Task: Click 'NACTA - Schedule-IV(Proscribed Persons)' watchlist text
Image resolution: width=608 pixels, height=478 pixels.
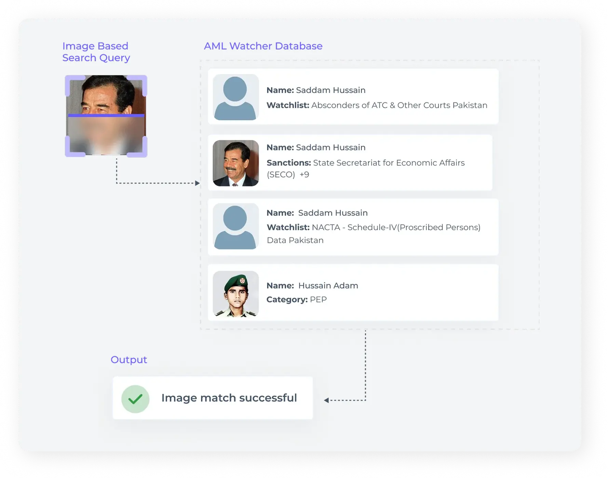Action: coord(396,227)
